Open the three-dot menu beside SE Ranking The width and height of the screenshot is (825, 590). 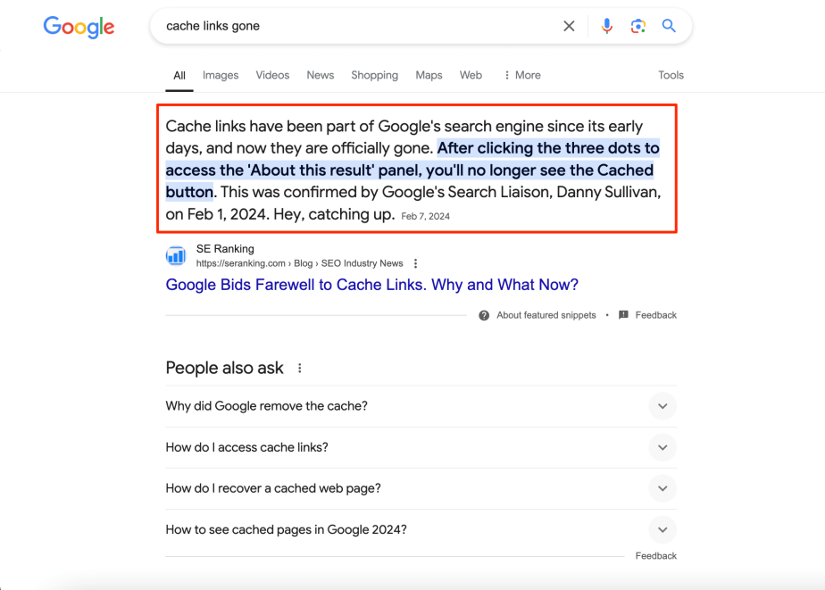pos(416,263)
